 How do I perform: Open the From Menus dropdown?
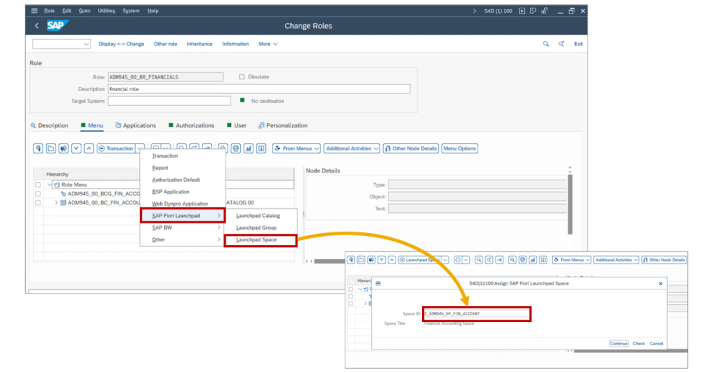297,148
